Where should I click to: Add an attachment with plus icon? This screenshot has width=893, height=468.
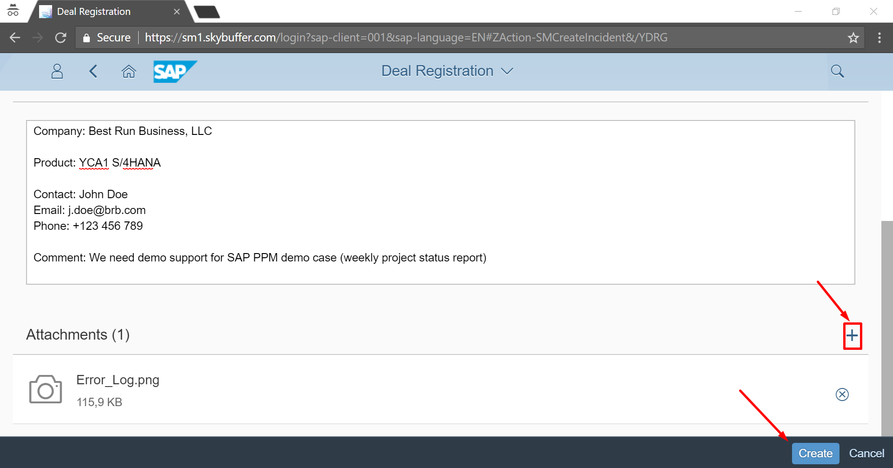pyautogui.click(x=852, y=335)
